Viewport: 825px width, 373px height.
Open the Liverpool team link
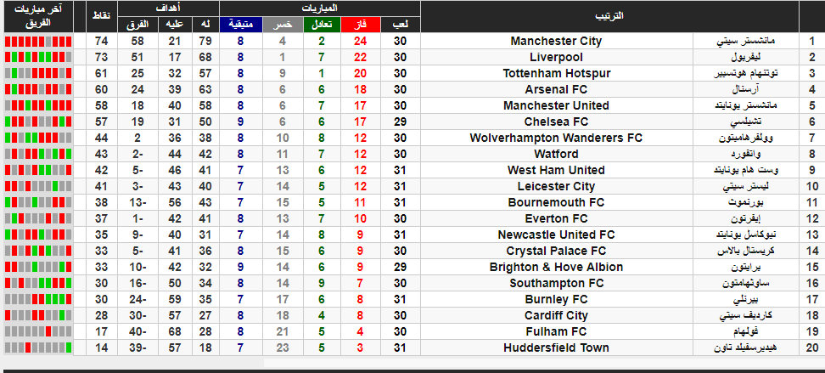pos(556,58)
